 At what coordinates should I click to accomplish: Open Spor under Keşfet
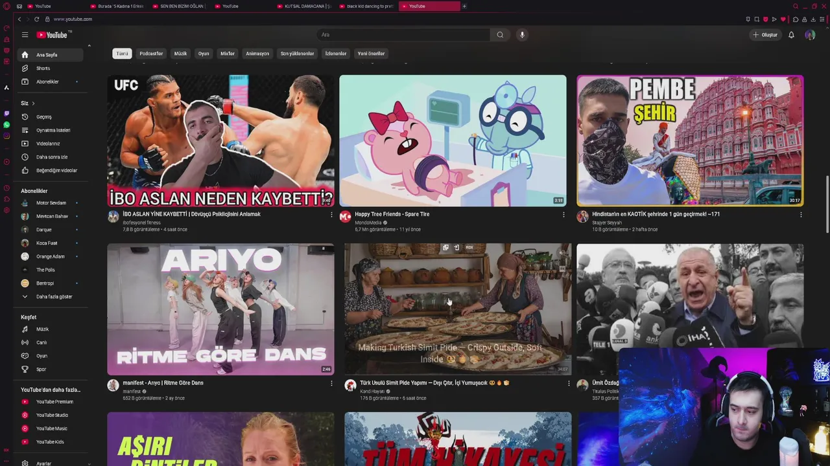51,369
